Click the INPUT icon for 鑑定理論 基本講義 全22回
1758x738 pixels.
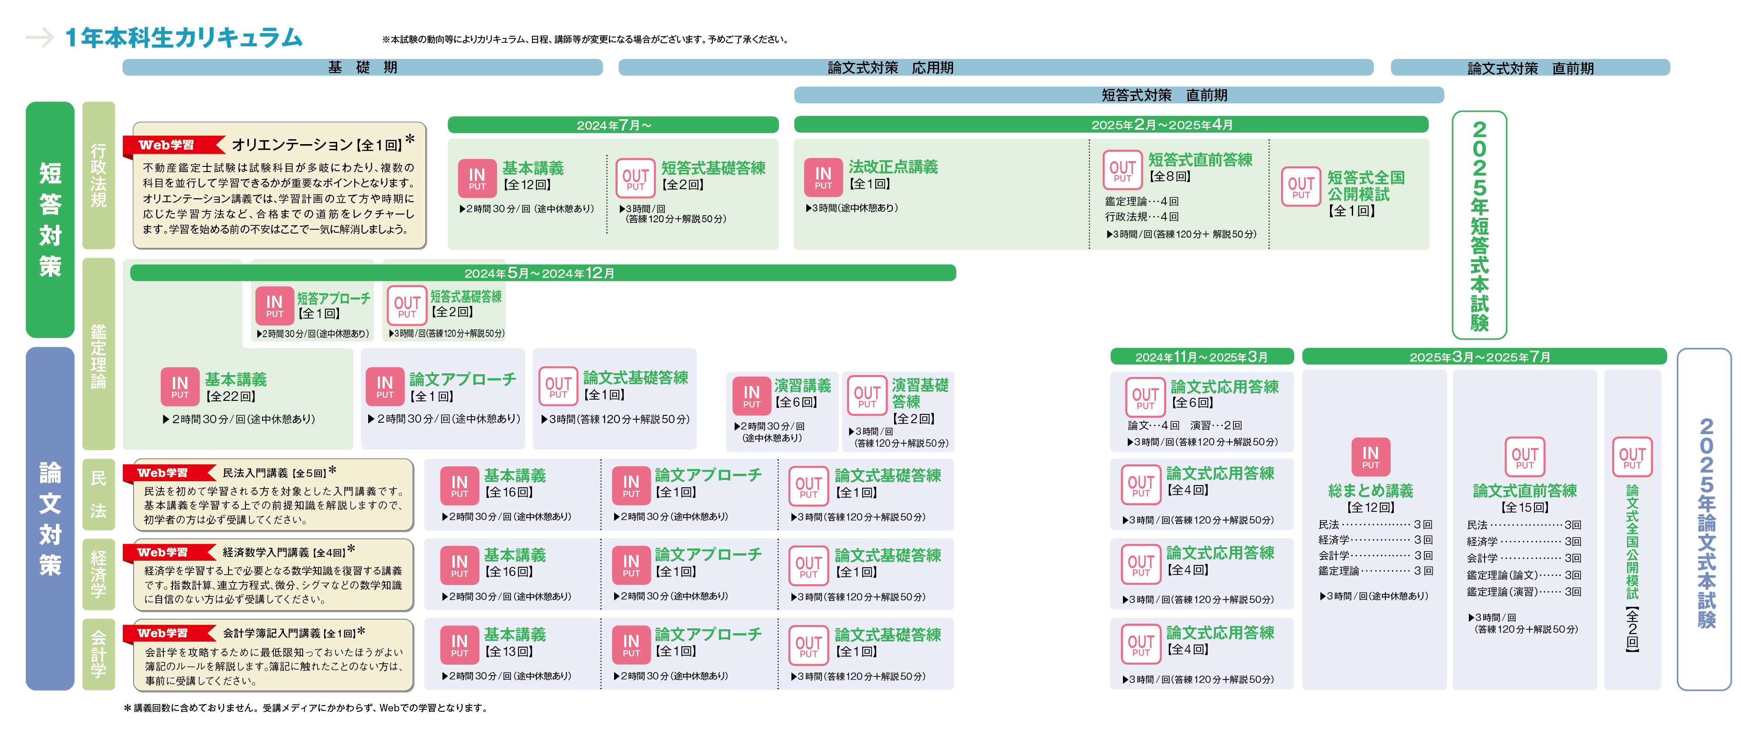[180, 387]
